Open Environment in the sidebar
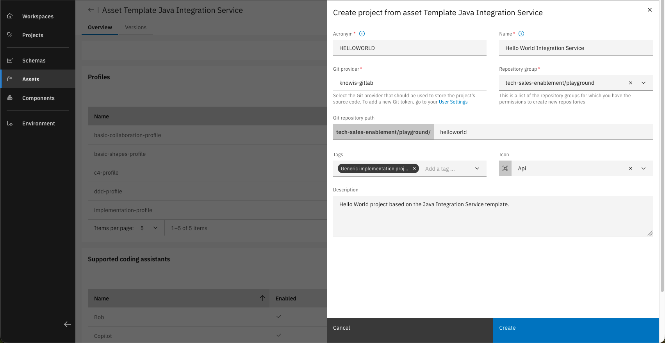 pyautogui.click(x=39, y=123)
